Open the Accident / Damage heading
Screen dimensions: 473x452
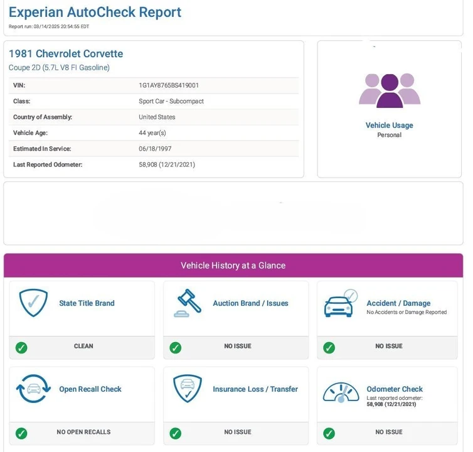pos(398,303)
